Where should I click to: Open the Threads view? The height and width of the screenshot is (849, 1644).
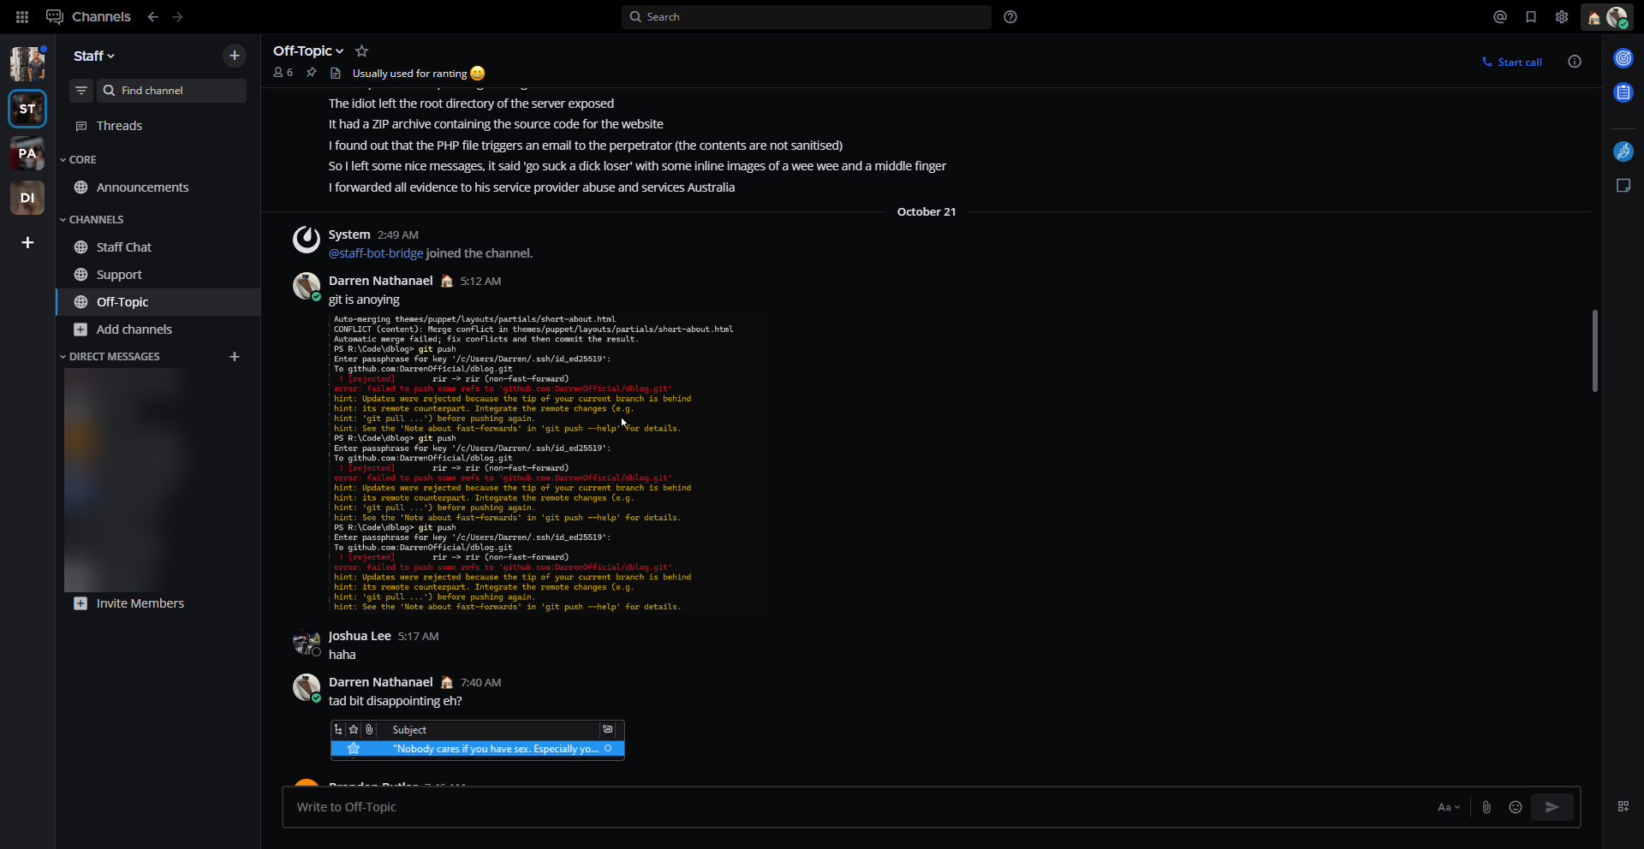click(119, 126)
